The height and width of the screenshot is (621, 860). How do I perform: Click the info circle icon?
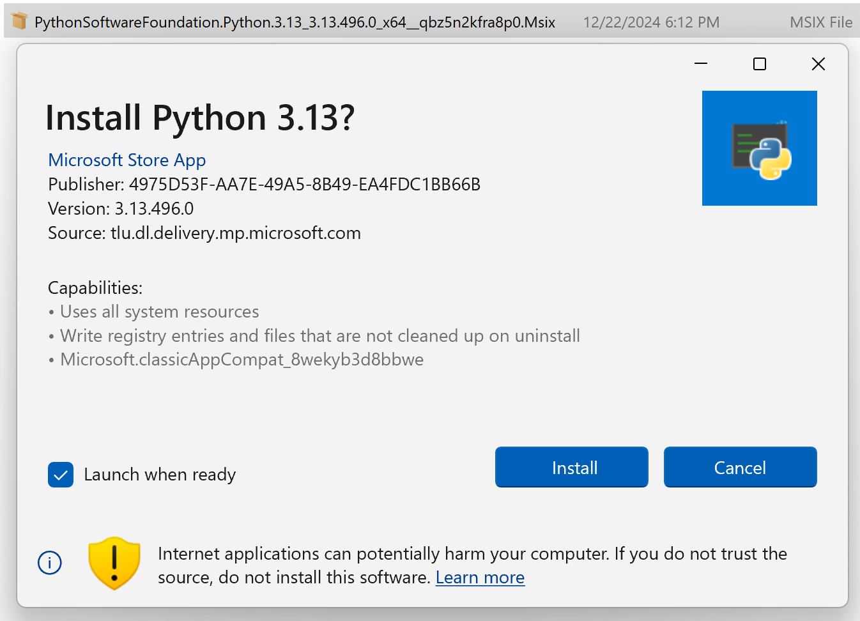pos(50,563)
